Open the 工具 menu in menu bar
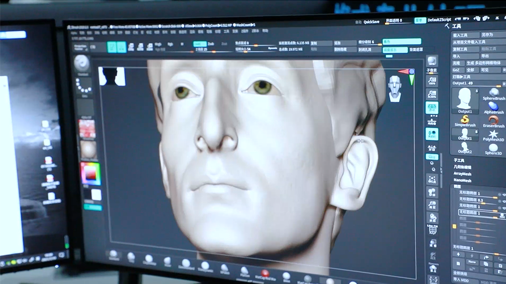 (226, 31)
